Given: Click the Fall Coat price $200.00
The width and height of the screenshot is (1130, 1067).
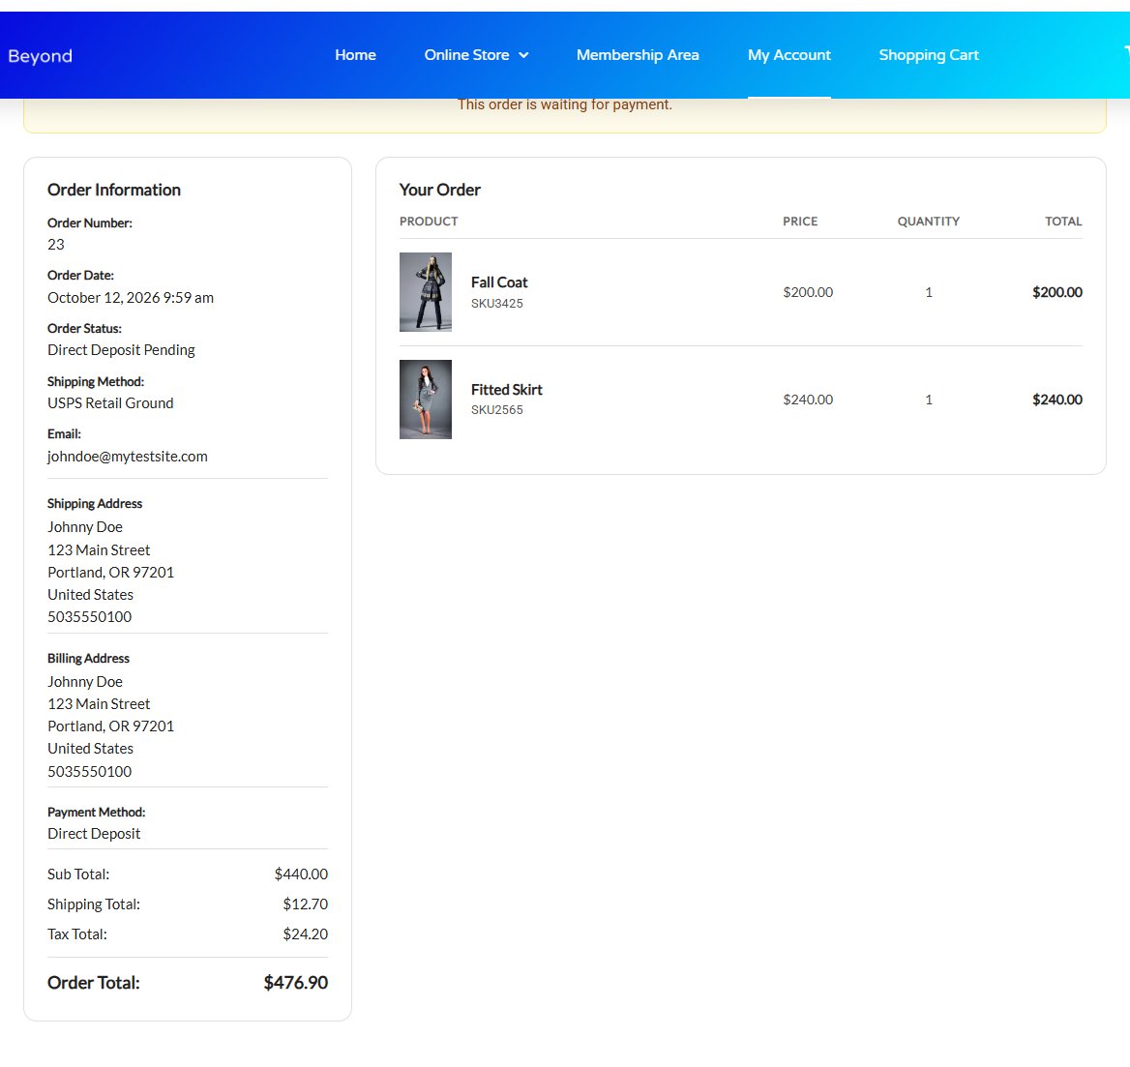Looking at the screenshot, I should point(808,292).
